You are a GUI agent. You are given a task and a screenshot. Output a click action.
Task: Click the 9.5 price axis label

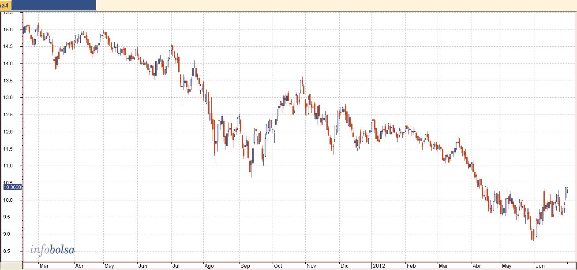coord(8,217)
